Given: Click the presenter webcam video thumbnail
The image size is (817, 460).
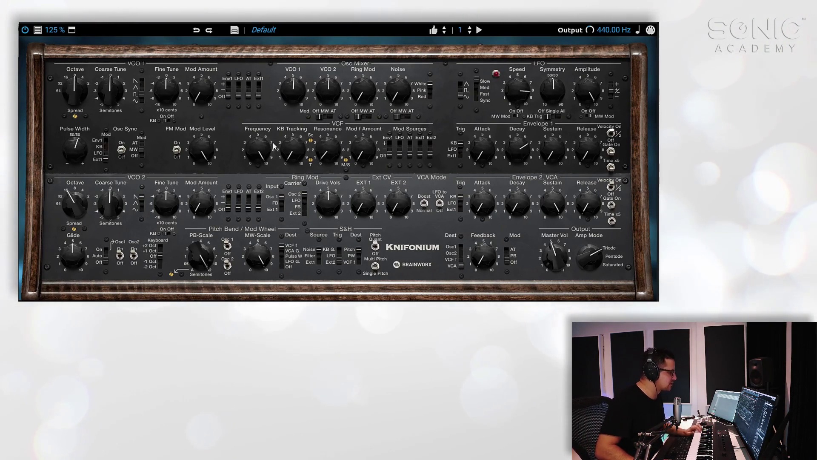Looking at the screenshot, I should [x=694, y=391].
